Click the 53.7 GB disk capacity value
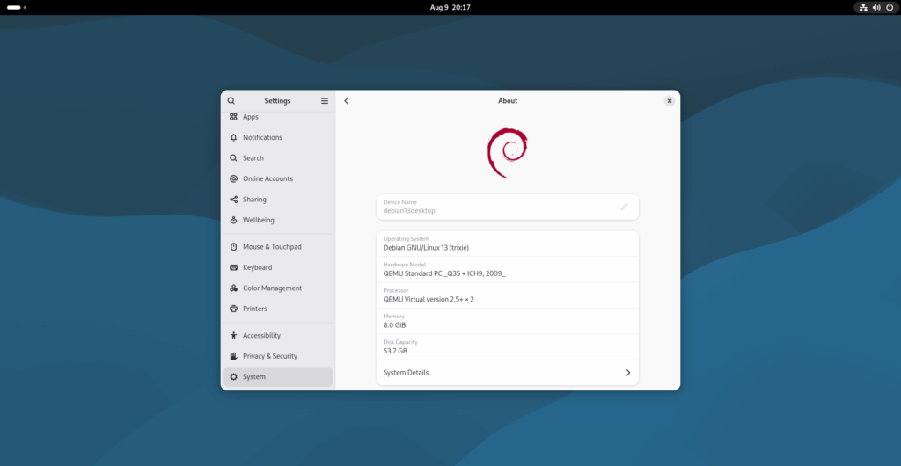Viewport: 901px width, 466px height. (395, 351)
